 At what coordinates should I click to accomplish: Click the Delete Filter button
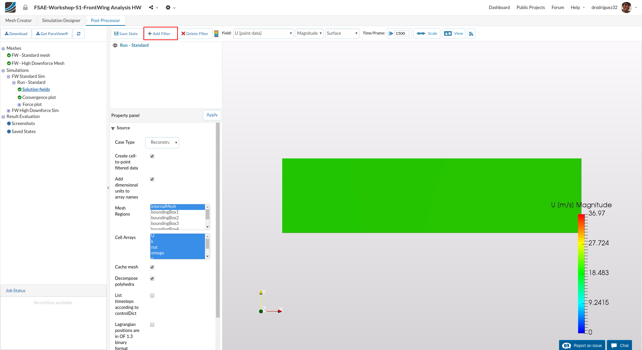tap(195, 34)
